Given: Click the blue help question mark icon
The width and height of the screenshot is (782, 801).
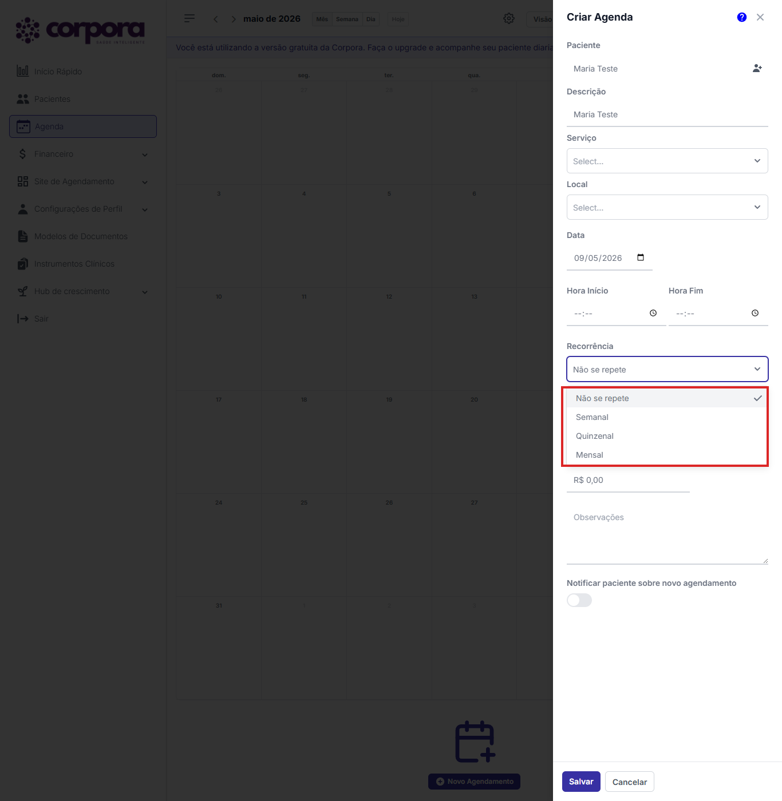Looking at the screenshot, I should (x=742, y=17).
